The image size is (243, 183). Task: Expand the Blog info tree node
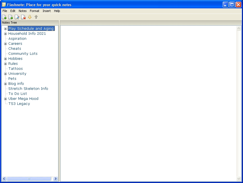pos(5,84)
